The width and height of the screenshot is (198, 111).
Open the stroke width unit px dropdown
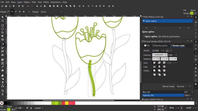169,51
